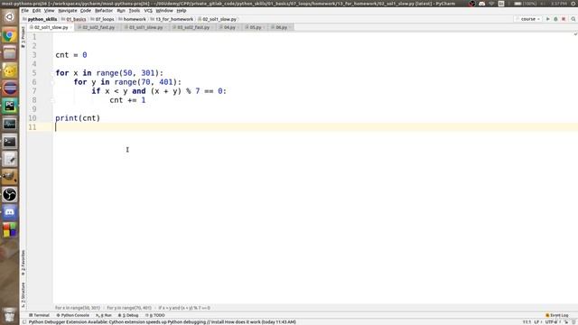Select 02_sol1_slow.py in the navigation breadcrumb
Image resolution: width=578 pixels, height=325 pixels.
click(217, 19)
